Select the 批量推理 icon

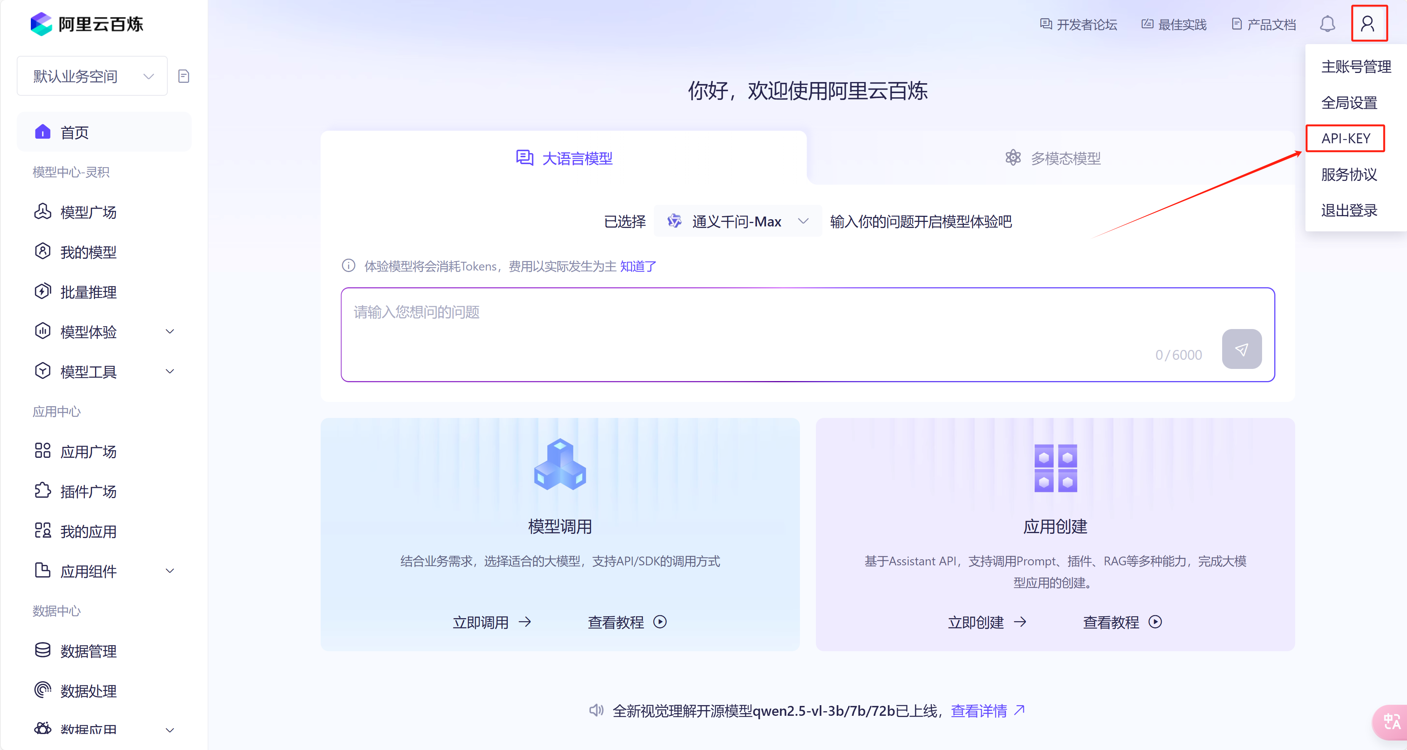pyautogui.click(x=43, y=291)
